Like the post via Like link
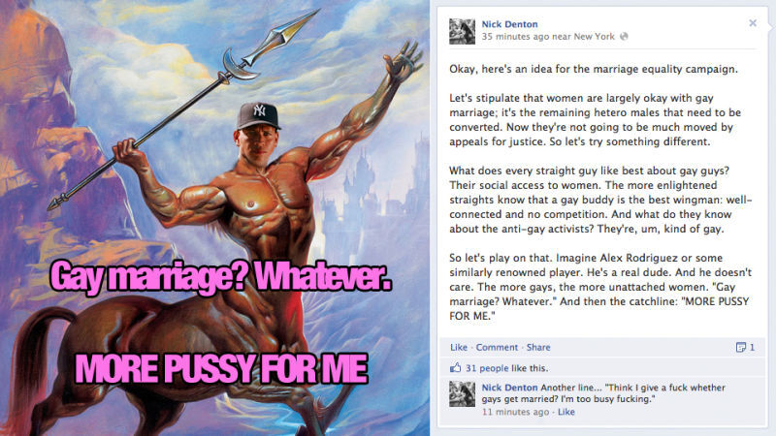Image resolution: width=776 pixels, height=436 pixels. point(459,347)
